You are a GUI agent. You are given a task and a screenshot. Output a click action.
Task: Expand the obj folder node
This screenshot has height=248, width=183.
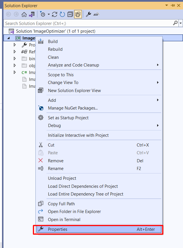[x=15, y=65]
